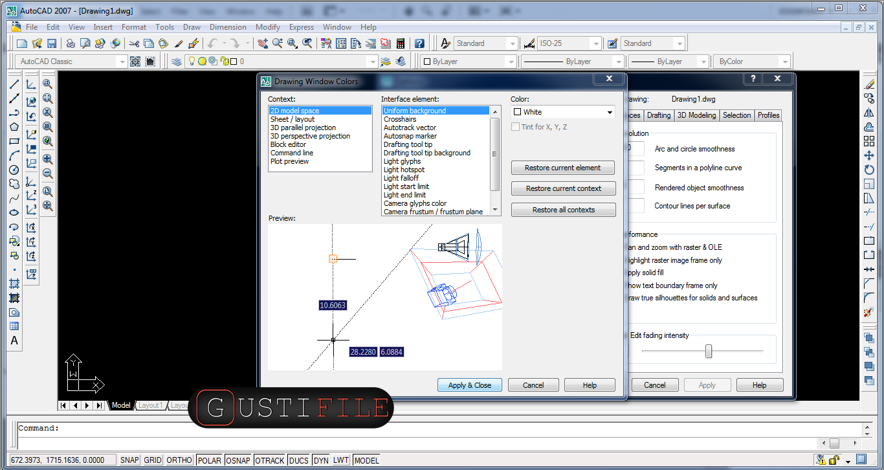Toggle LWT lineweight display in status bar
The image size is (884, 470).
pyautogui.click(x=341, y=460)
